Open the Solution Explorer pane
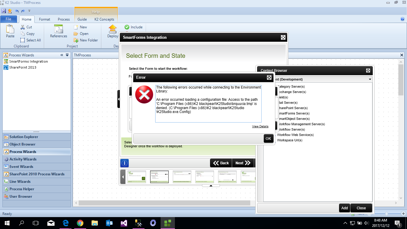 37,137
